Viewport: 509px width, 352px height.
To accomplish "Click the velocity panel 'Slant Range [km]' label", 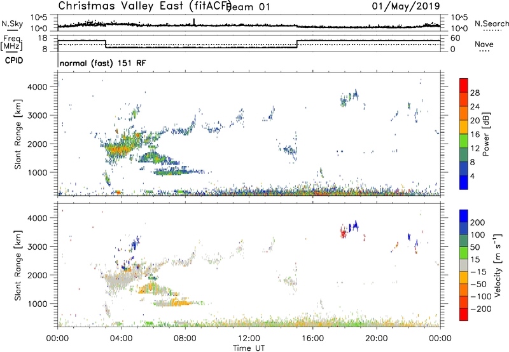I will [x=18, y=266].
